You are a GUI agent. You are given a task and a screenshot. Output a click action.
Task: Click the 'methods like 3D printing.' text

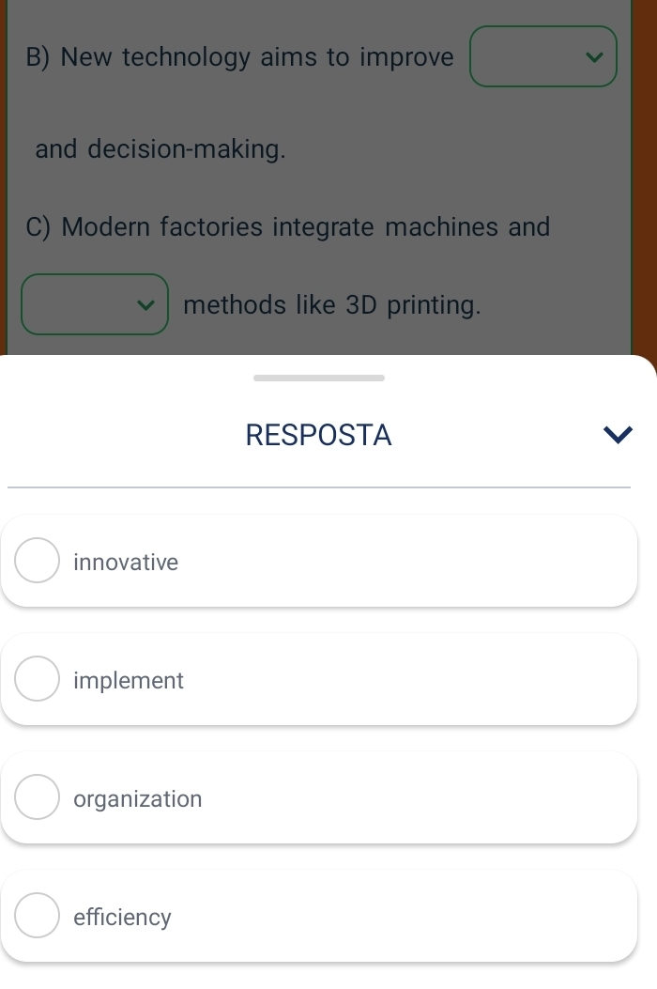point(333,305)
